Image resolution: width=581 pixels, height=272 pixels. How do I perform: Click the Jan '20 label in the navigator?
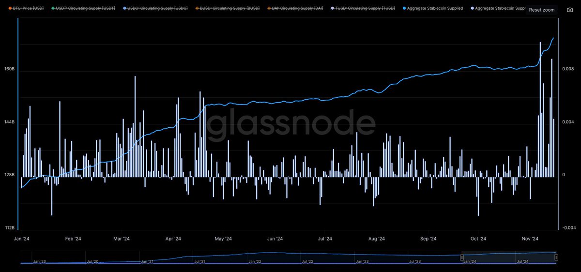pyautogui.click(x=40, y=261)
